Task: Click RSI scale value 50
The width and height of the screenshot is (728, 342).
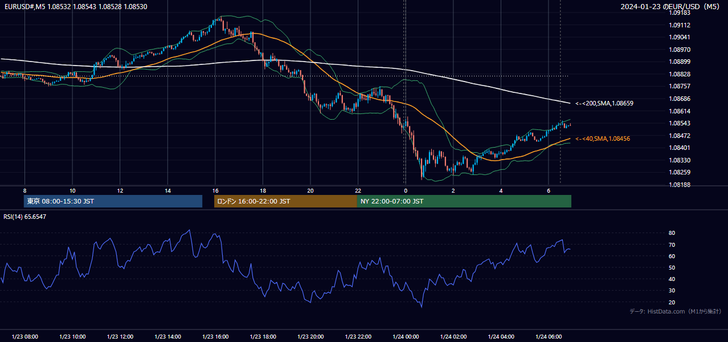Action: pos(672,268)
